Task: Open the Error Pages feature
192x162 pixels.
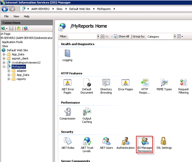Action: pyautogui.click(x=126, y=85)
